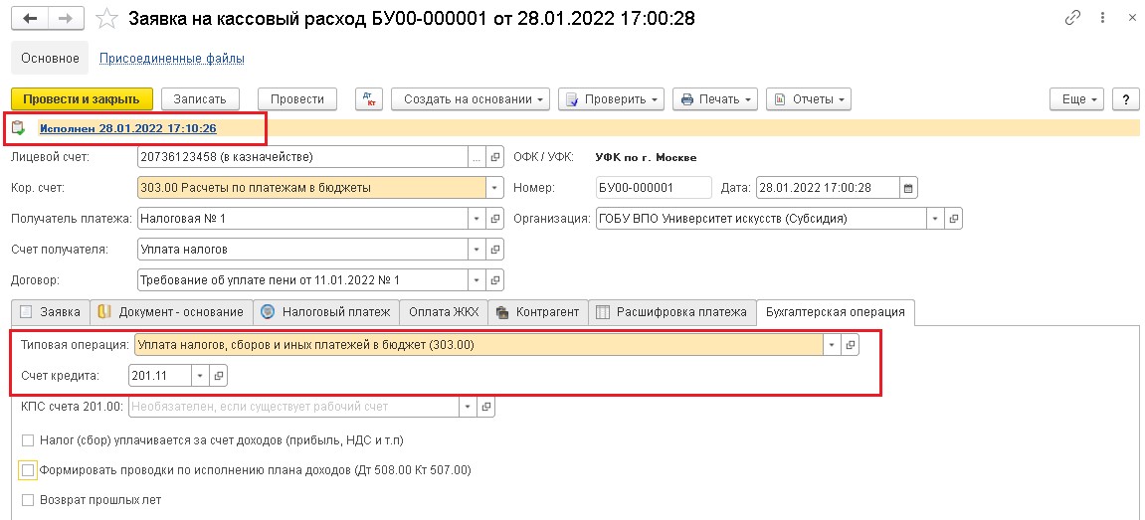1145x520 pixels.
Task: Open Расшифровка платежа tab
Action: coord(671,312)
